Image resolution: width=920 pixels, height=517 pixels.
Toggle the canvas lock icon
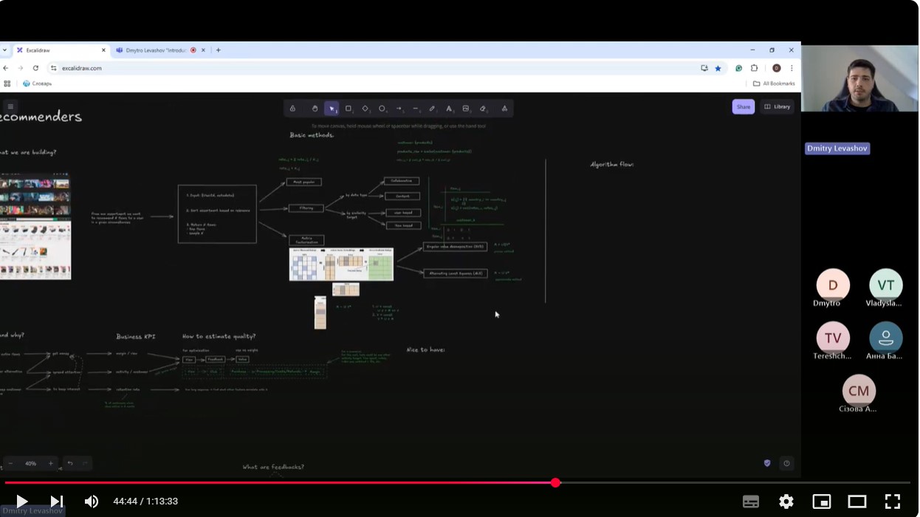click(x=292, y=109)
